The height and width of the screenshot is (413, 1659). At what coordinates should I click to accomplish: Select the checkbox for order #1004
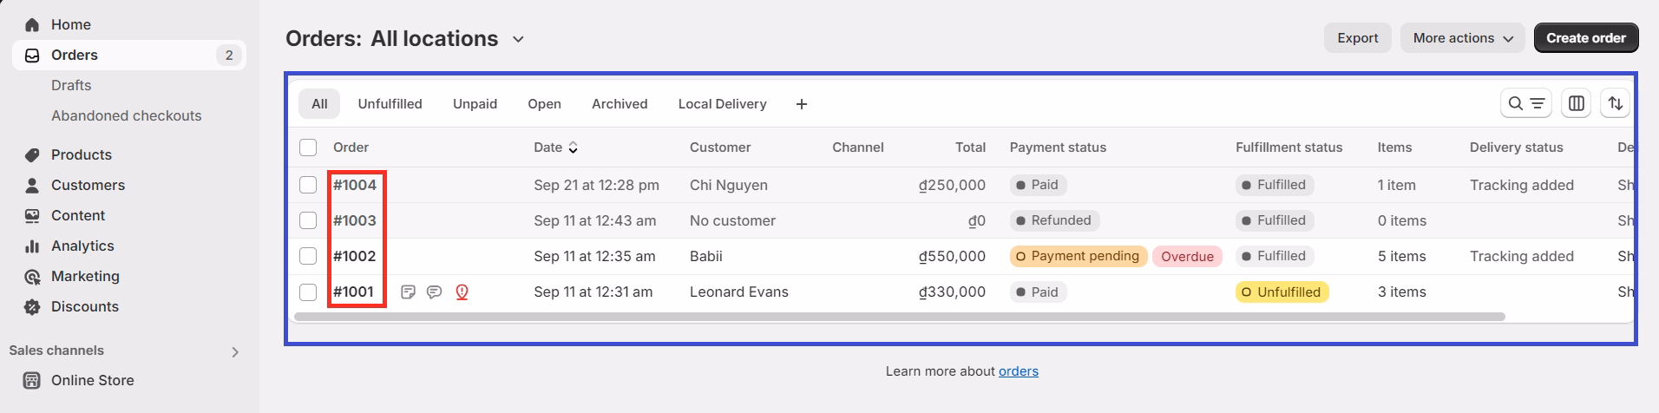(308, 185)
